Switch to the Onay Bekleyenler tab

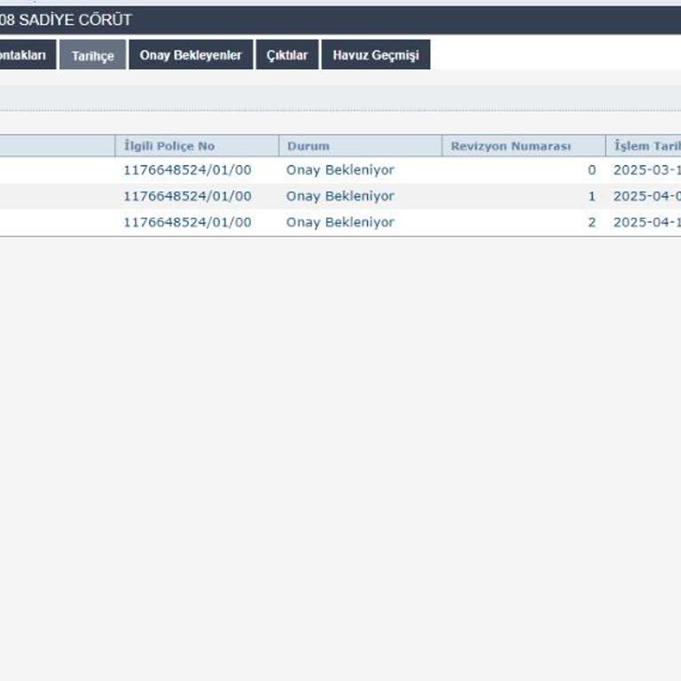click(x=191, y=55)
